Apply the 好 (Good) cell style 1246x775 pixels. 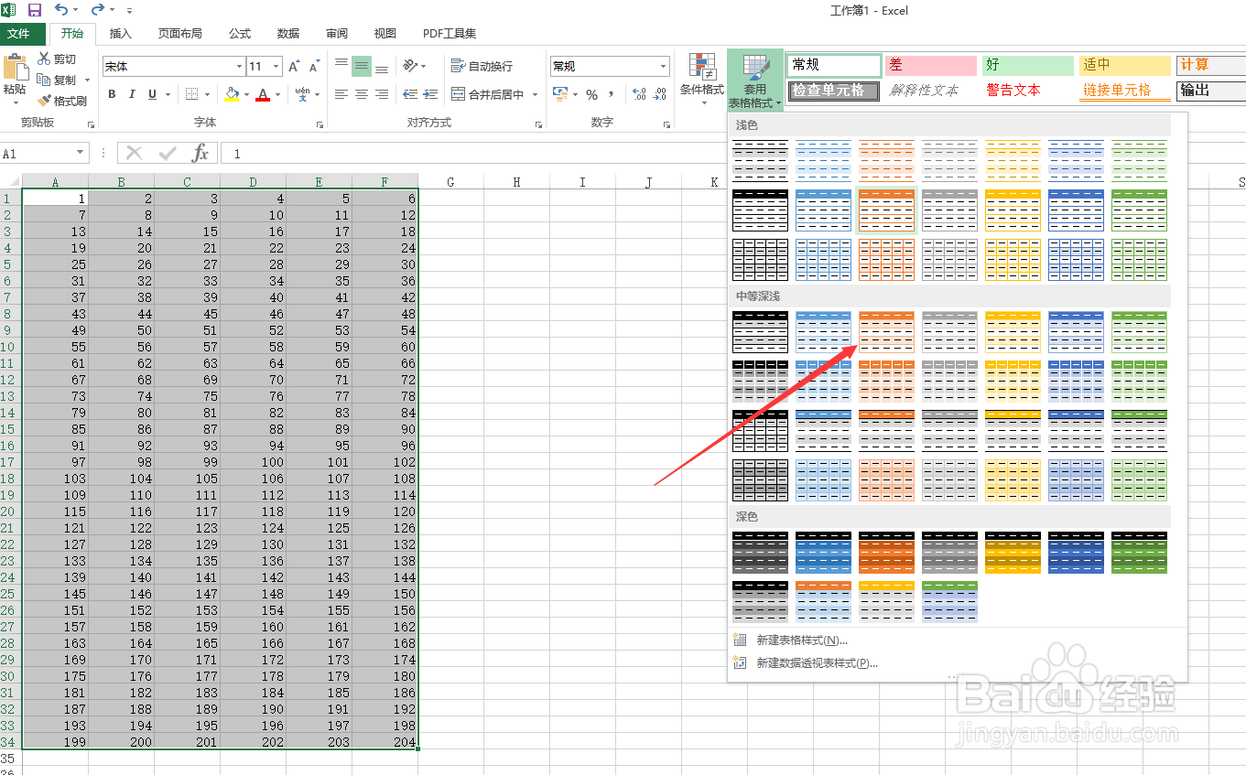click(x=1028, y=65)
